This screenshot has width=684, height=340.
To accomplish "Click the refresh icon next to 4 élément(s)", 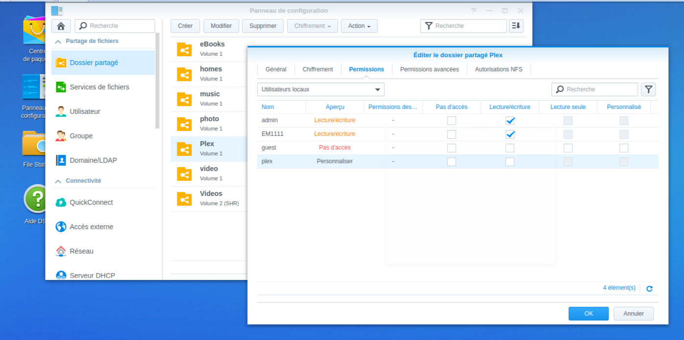I will 649,289.
